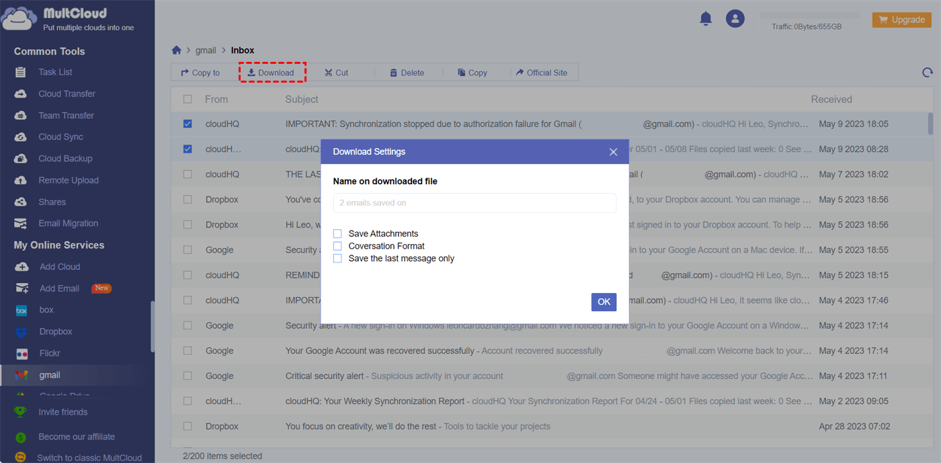Check the Dropbox May 5 18:56 'You've' email
Viewport: 941px width, 463px height.
tap(188, 200)
